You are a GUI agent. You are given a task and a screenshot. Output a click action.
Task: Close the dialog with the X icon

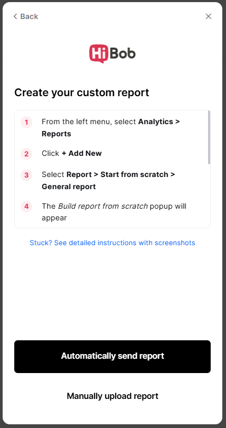pos(208,16)
